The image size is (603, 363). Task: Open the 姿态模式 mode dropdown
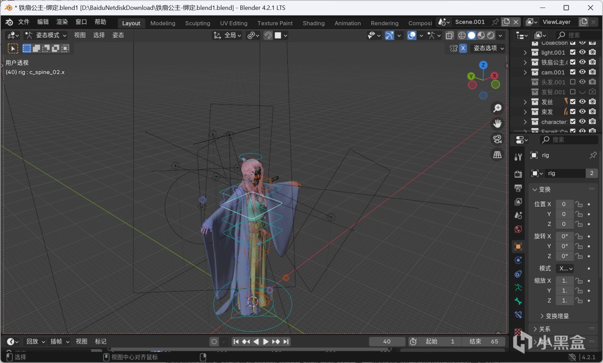tap(46, 35)
